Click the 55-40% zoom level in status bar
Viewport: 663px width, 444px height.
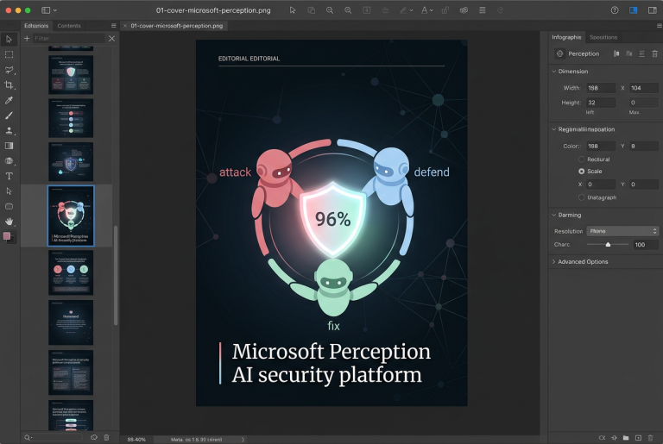pyautogui.click(x=136, y=440)
